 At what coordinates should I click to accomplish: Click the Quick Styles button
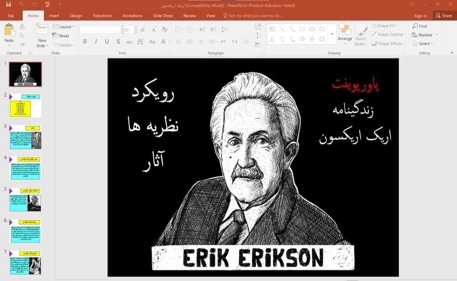(x=361, y=35)
